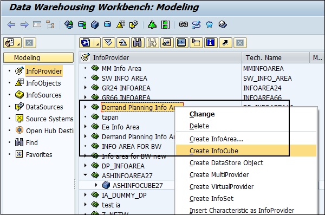Expand the Ee Info Area node
The image size is (325, 215).
pos(85,127)
